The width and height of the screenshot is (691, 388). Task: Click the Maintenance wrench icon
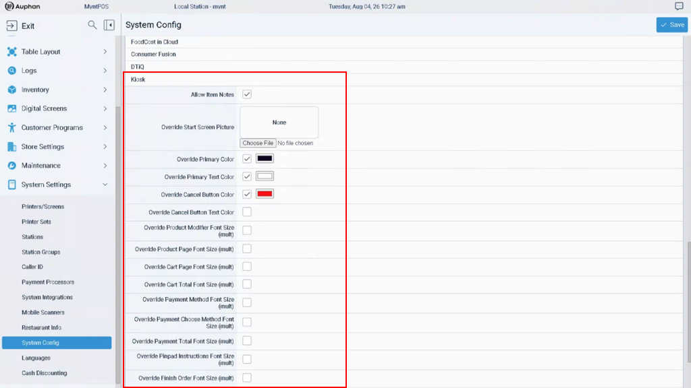[x=12, y=166]
